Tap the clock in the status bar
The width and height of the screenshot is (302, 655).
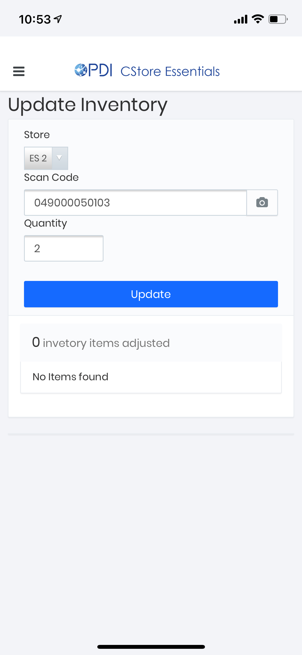(35, 19)
